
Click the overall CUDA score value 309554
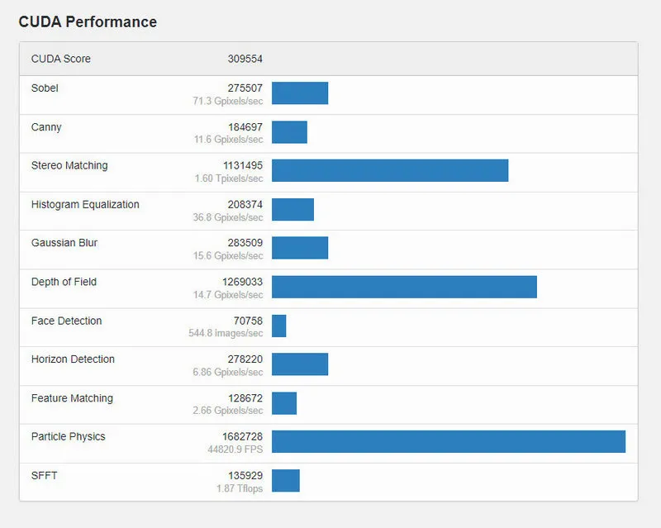click(245, 59)
